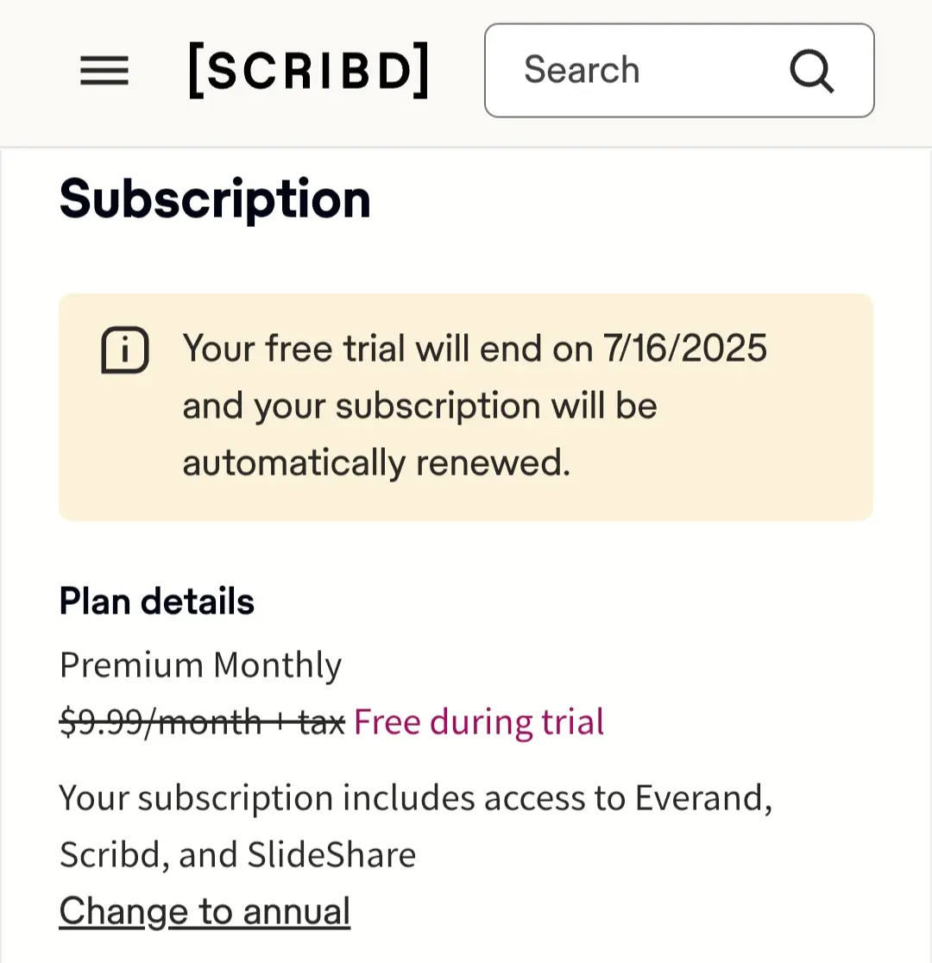
Task: Click the Premium Monthly plan name
Action: pos(200,665)
